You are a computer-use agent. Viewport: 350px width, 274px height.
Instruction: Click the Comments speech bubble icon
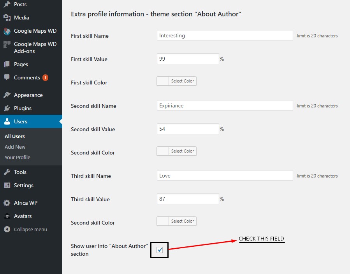click(x=7, y=77)
